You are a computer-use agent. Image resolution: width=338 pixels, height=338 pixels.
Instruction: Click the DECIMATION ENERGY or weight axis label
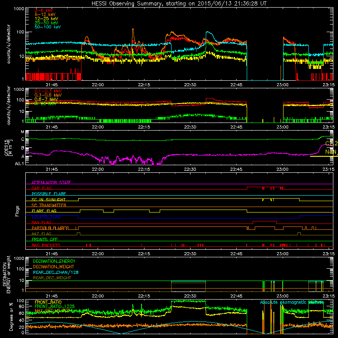coord(6,274)
